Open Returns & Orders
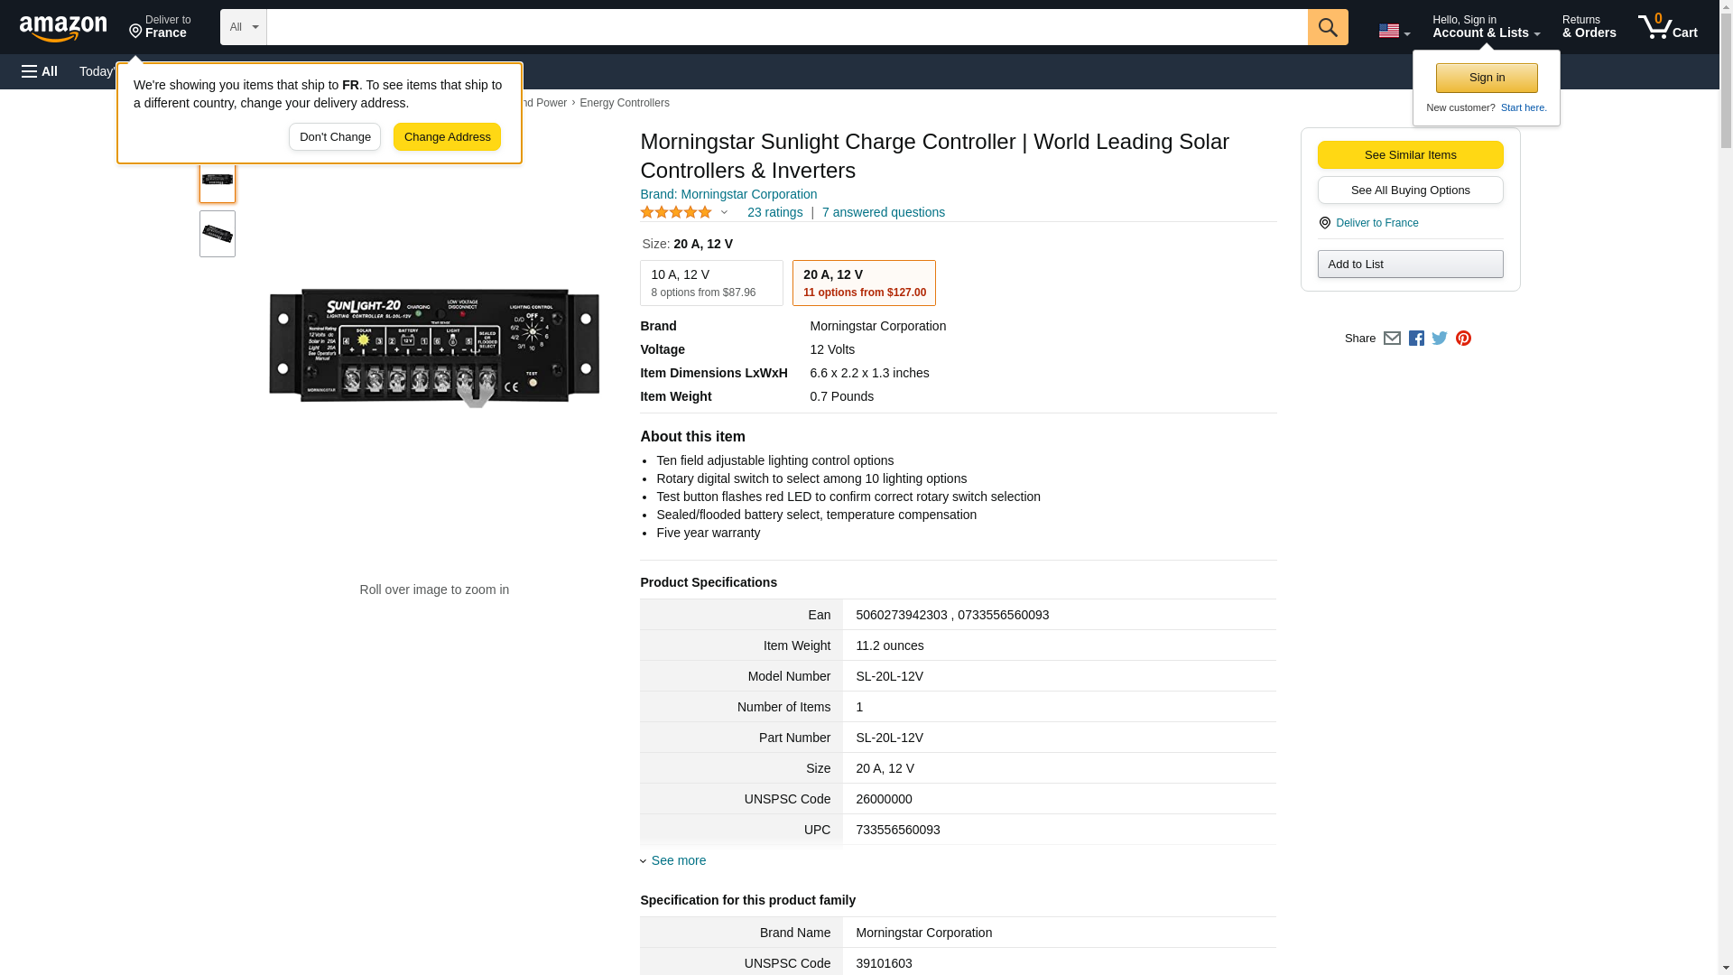This screenshot has width=1733, height=975. click(x=1589, y=27)
